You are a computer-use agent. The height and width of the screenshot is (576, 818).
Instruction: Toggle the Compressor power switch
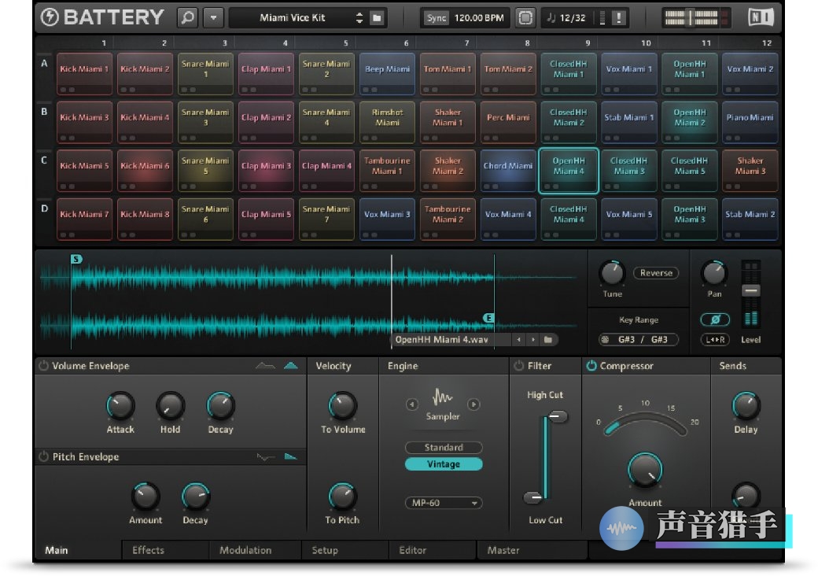591,365
